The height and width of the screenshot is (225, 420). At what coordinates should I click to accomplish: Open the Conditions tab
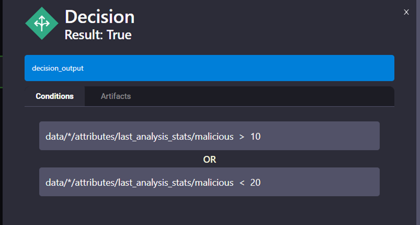(55, 96)
